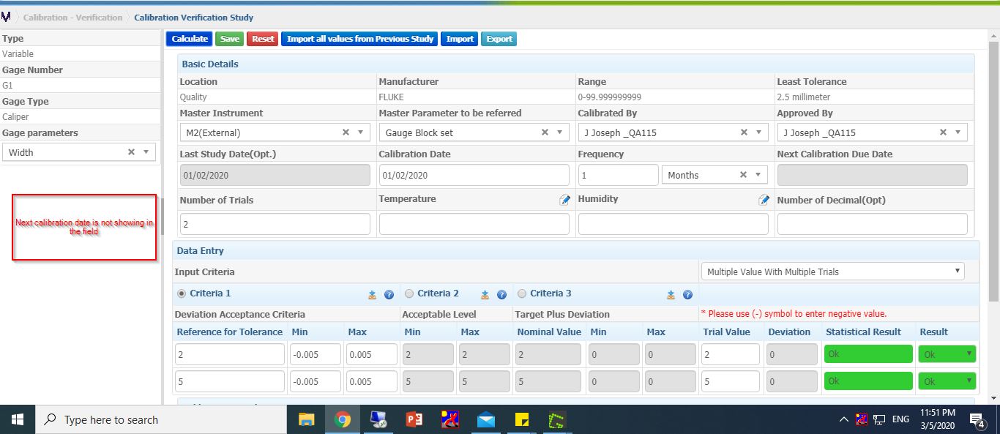Click the Max 0.005 field in row 5
Image resolution: width=1000 pixels, height=434 pixels.
(372, 381)
